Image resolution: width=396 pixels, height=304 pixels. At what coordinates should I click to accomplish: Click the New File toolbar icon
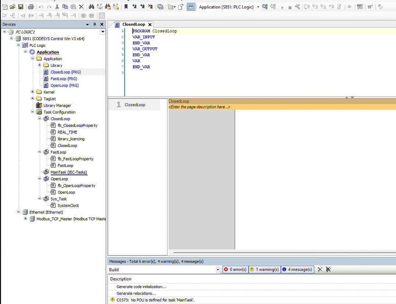click(x=4, y=7)
